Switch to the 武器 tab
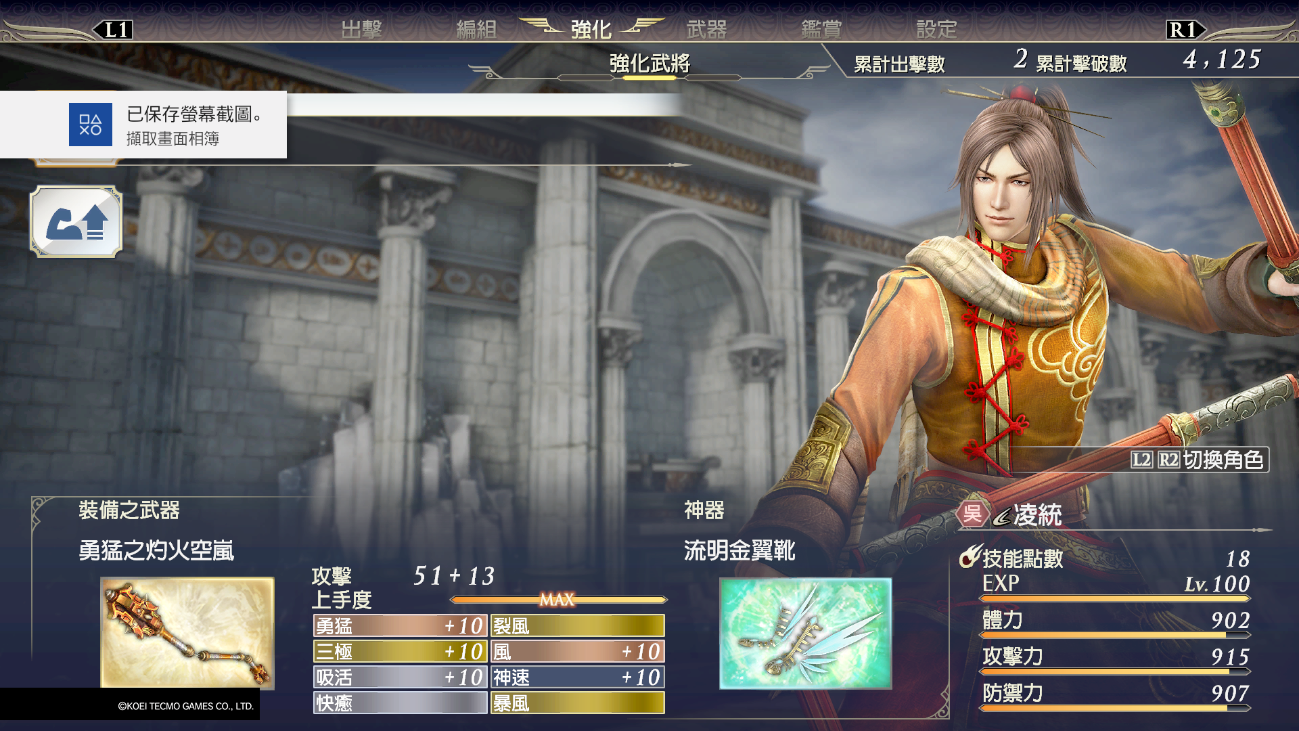1299x731 pixels. point(706,29)
